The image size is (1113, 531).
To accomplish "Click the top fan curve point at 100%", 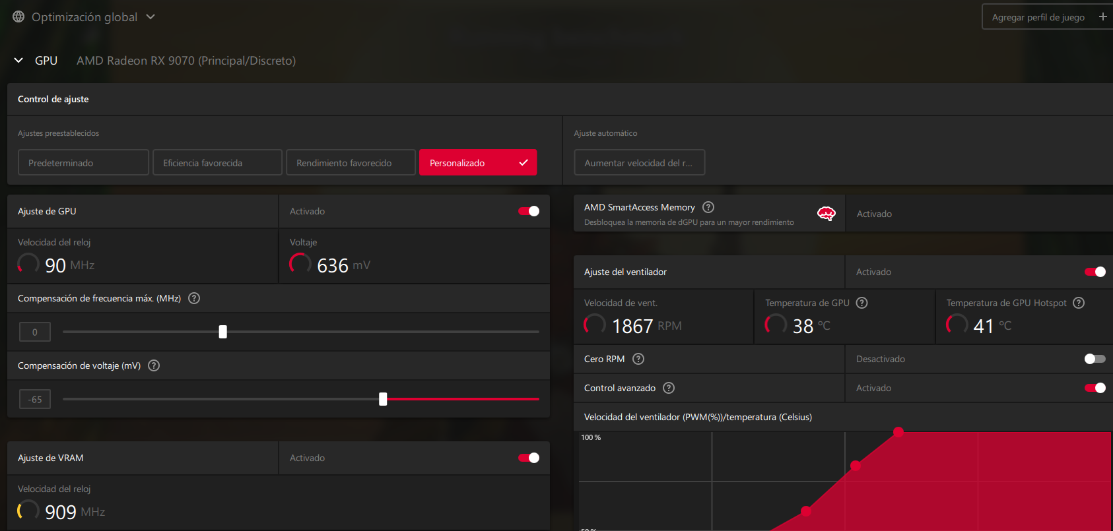I will [898, 432].
